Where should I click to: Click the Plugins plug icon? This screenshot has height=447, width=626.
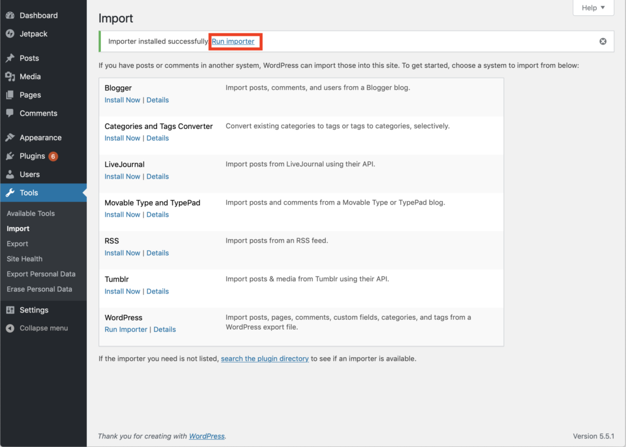[10, 156]
